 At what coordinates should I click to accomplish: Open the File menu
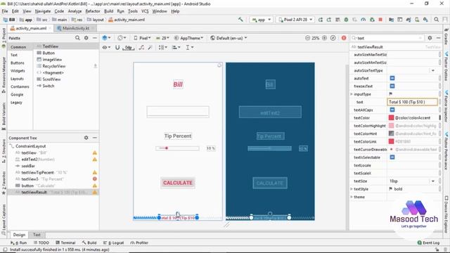pos(5,11)
